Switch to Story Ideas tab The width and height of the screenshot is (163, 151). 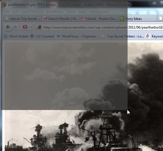(138, 19)
